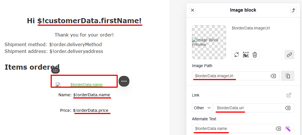Screen dimensions: 302x135
Task: Click the Price: $!orderData.price text
Action: click(x=84, y=110)
